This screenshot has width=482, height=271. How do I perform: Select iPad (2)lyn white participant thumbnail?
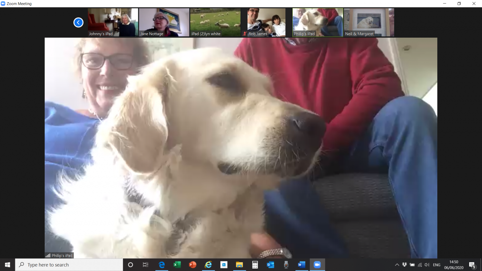pyautogui.click(x=215, y=22)
